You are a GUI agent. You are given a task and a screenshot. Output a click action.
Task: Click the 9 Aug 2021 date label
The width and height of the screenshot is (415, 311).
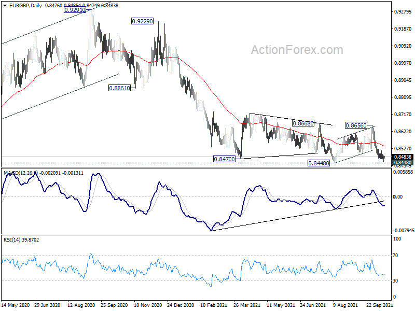point(346,305)
